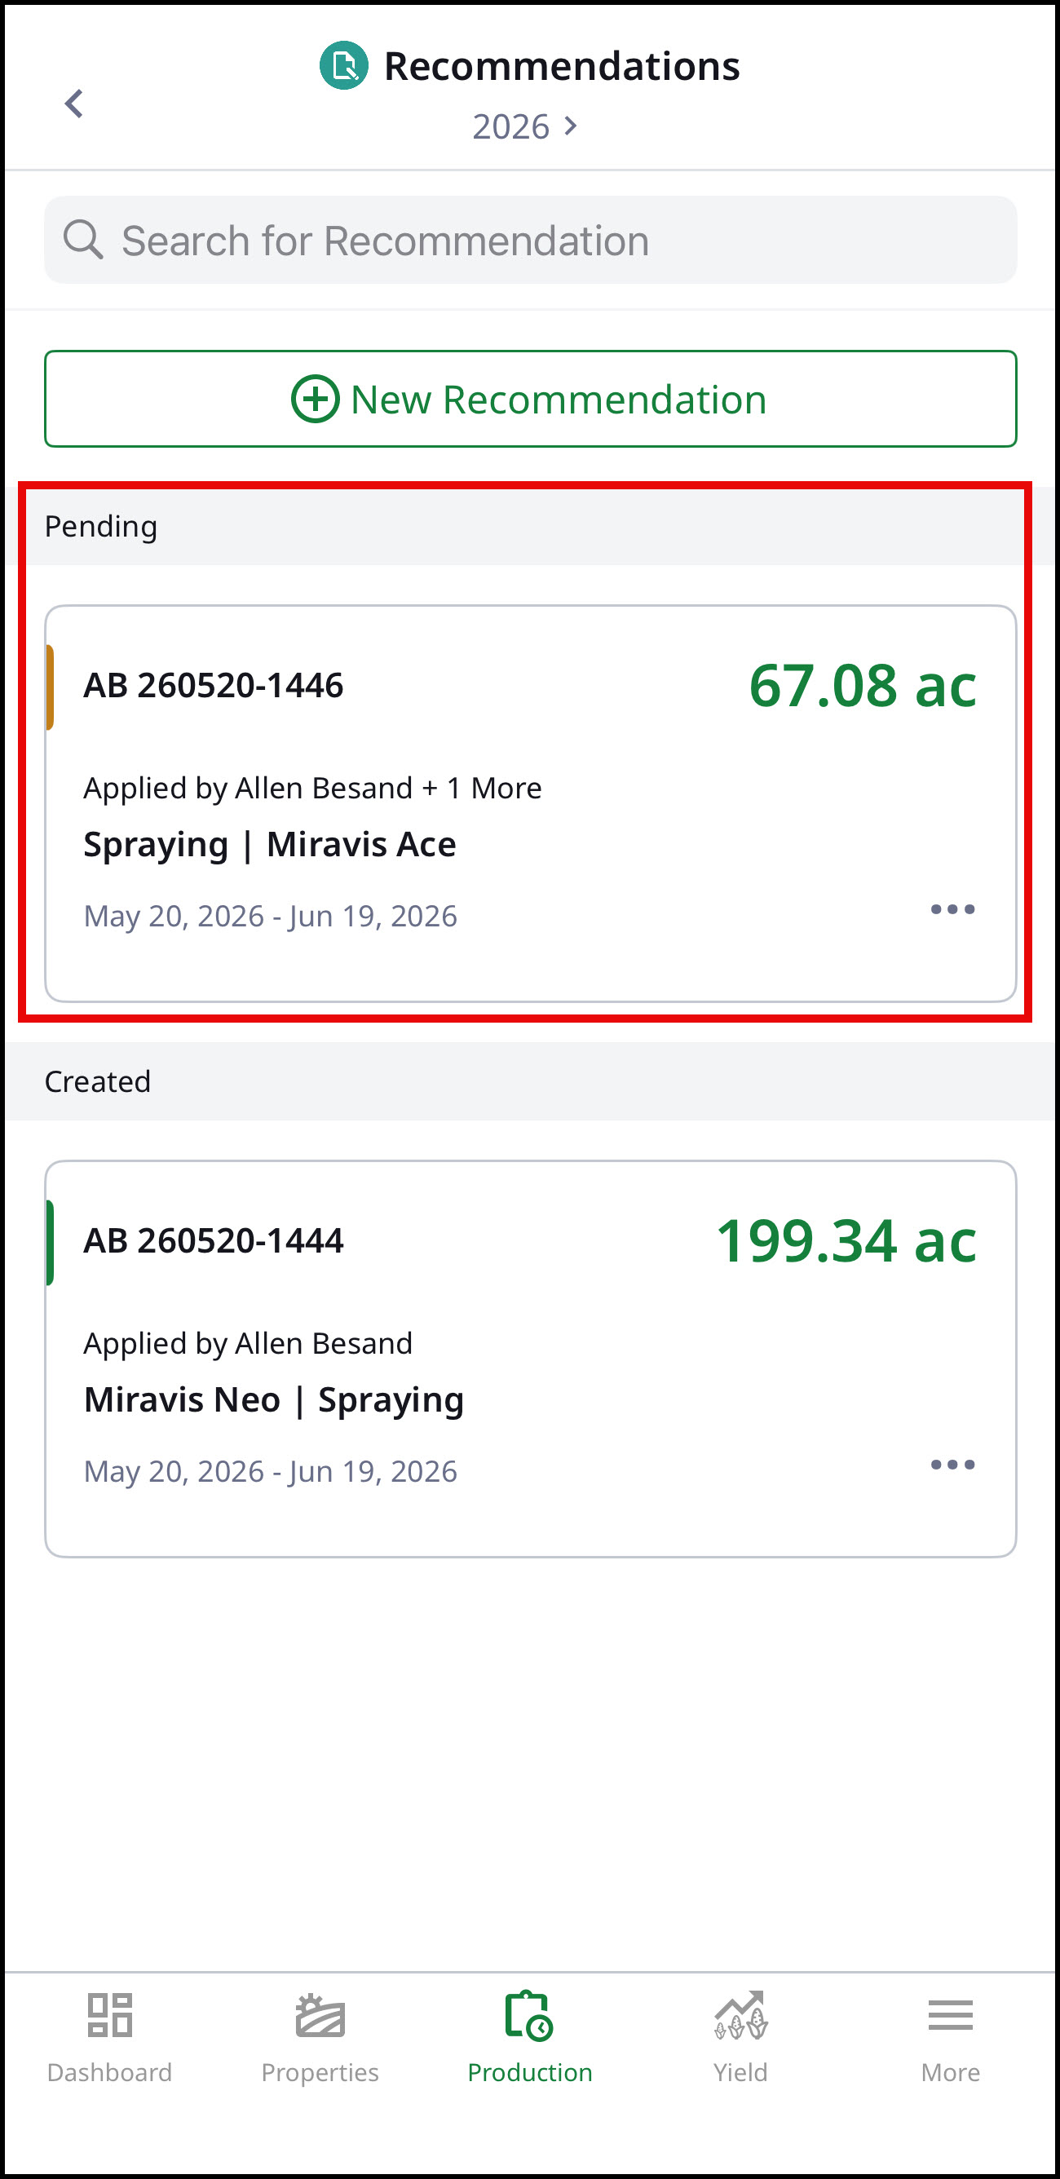1060x2179 pixels.
Task: Click the green created status bar
Action: (50, 1243)
